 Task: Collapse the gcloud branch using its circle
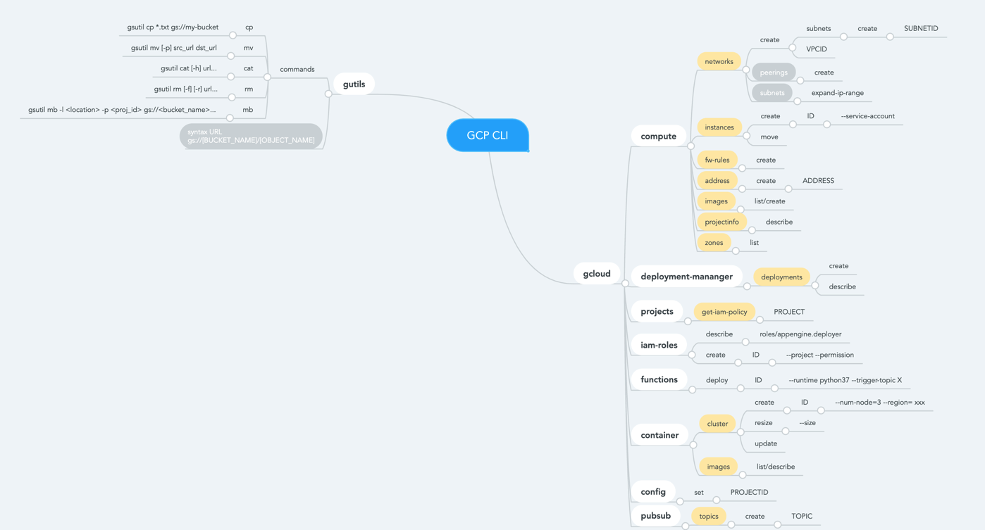(x=625, y=283)
